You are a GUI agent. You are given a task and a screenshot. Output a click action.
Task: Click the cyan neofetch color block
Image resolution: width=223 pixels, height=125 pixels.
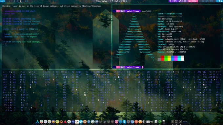[x=179, y=58]
